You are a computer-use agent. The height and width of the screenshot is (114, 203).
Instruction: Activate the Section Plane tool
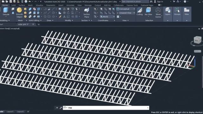click(87, 13)
